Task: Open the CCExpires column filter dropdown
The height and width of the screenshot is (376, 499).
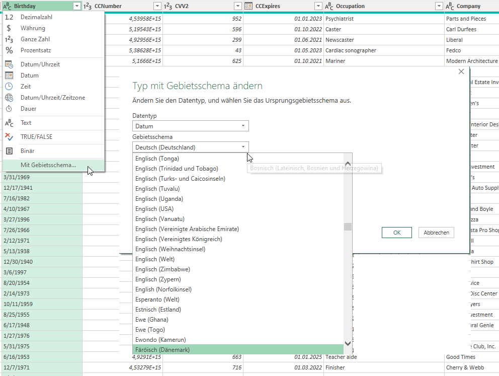Action: click(318, 6)
